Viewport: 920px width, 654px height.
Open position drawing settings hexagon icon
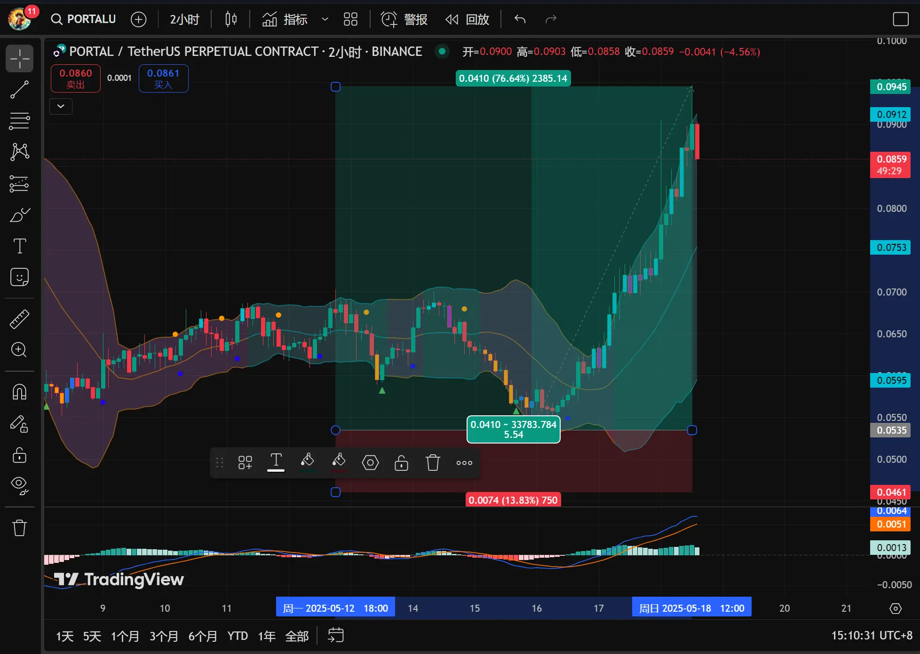click(x=370, y=463)
